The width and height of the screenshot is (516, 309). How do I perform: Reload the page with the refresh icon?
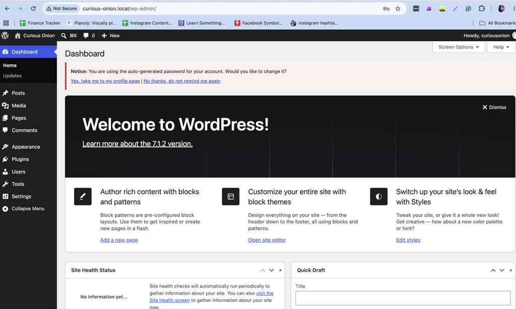pos(33,9)
